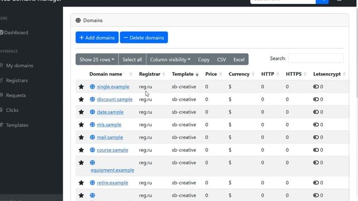Image resolution: width=358 pixels, height=201 pixels.
Task: Sort table by Letsencrypt column
Action: 329,74
